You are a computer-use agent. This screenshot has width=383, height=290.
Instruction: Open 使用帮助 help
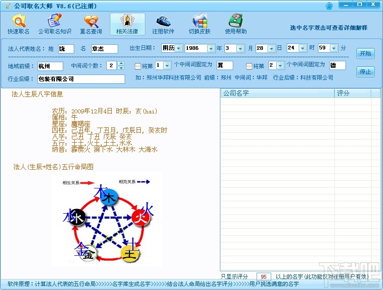click(x=236, y=24)
